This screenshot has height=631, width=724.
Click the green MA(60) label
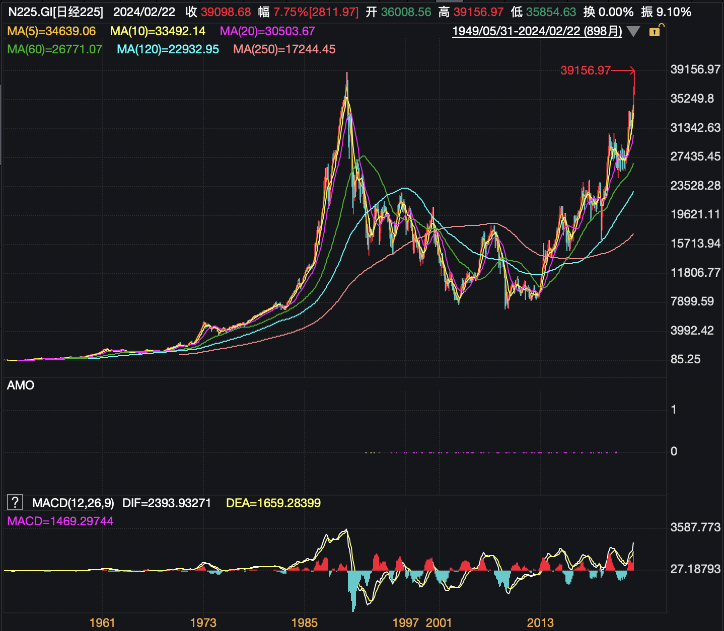55,49
